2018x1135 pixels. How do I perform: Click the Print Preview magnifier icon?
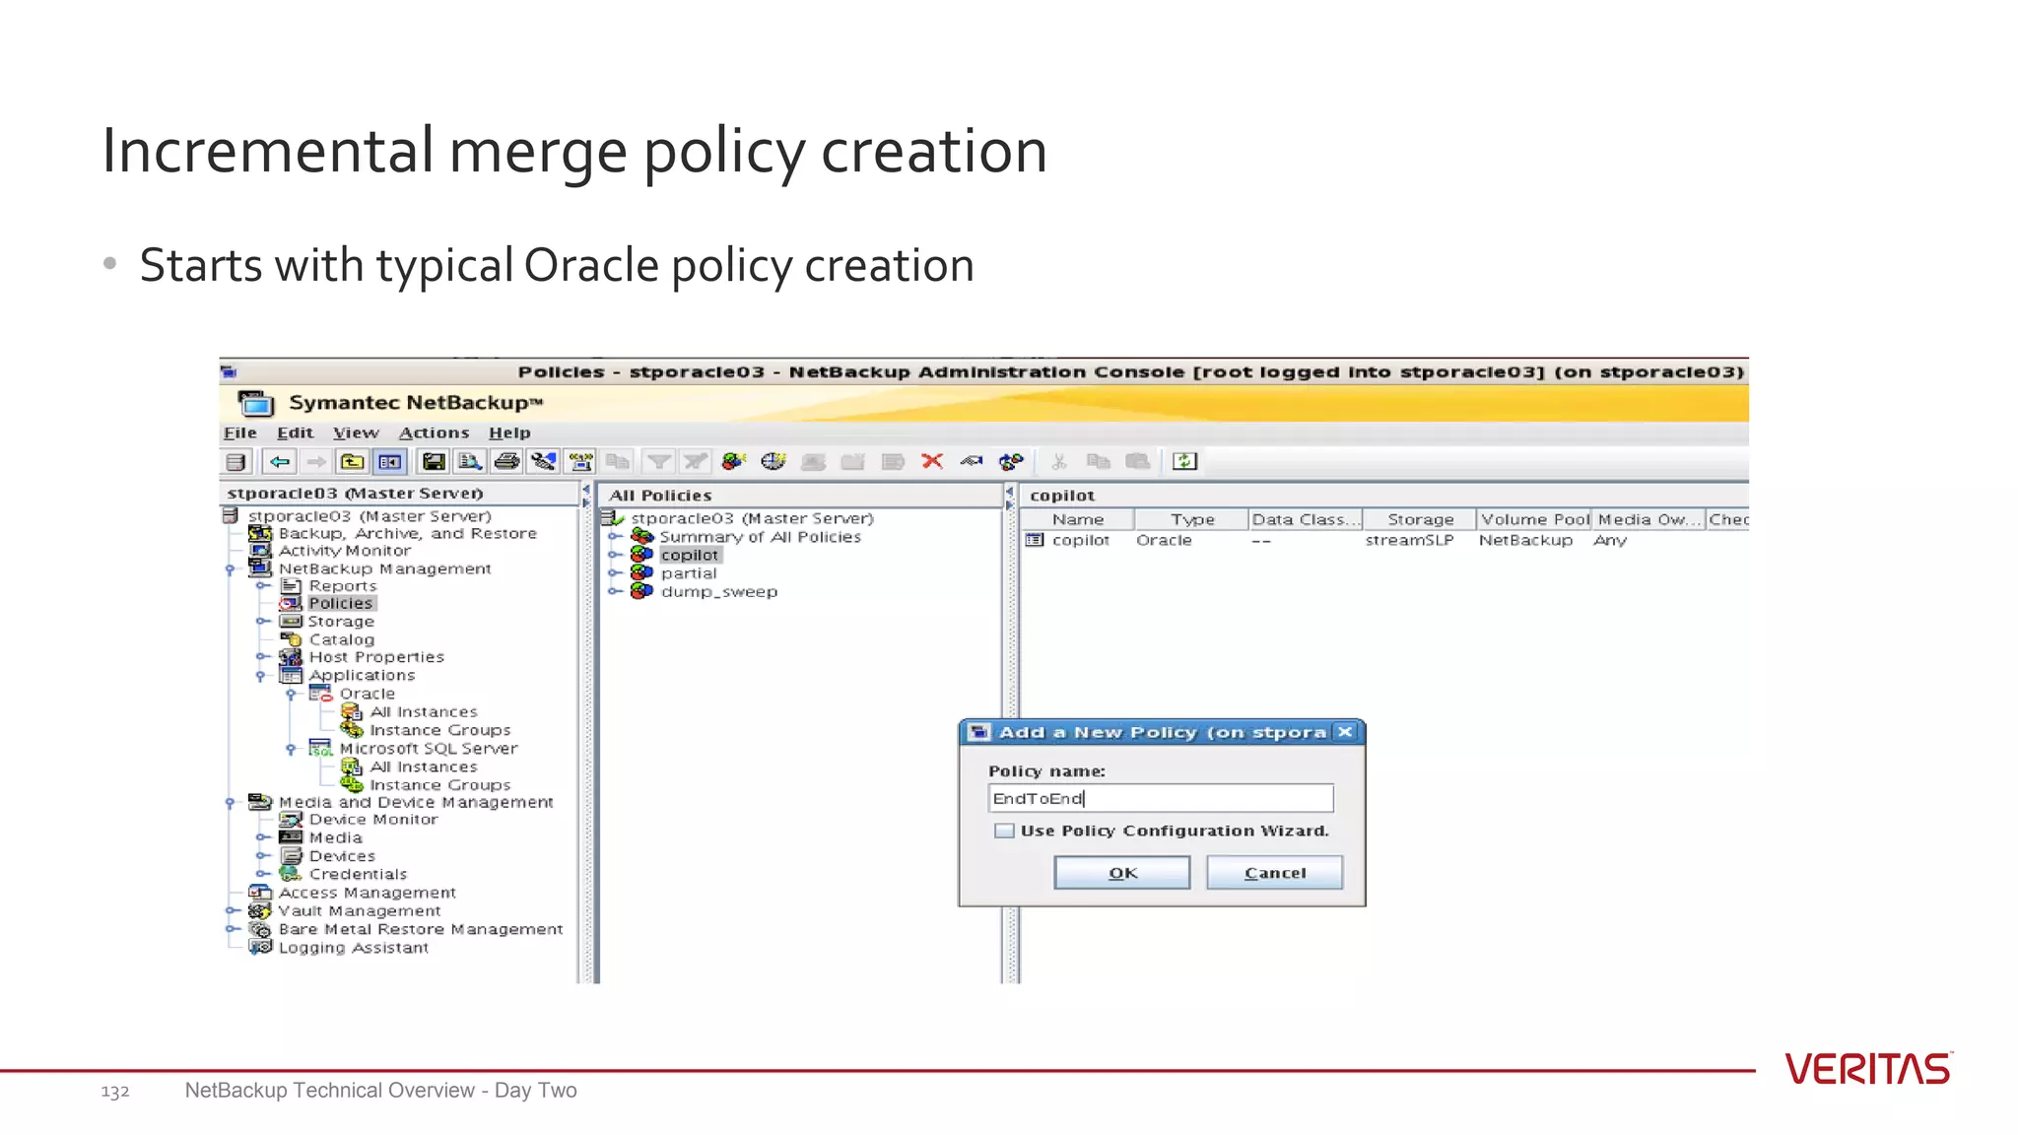coord(470,461)
